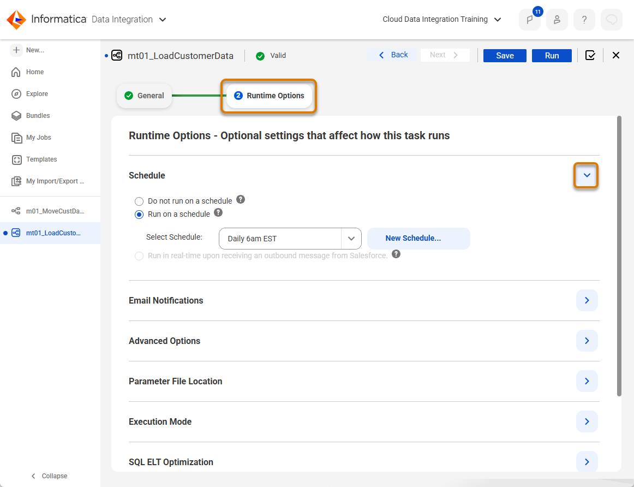The image size is (634, 487).
Task: Collapse the Schedule section chevron
Action: click(587, 175)
